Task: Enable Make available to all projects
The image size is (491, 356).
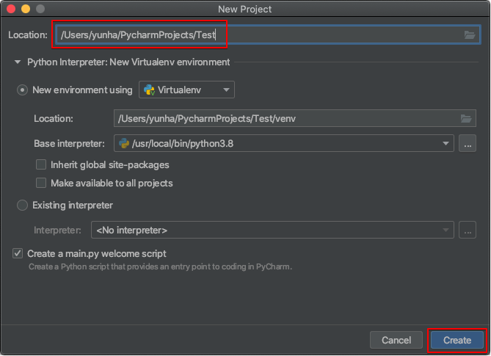Action: pos(41,183)
